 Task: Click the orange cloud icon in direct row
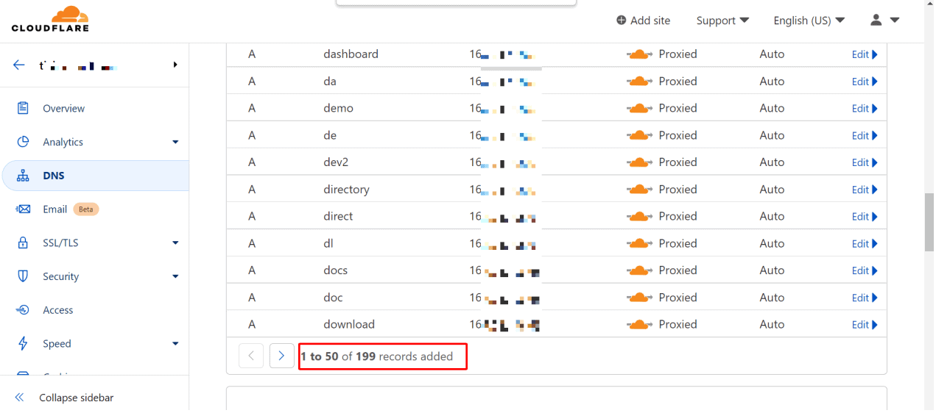(x=639, y=217)
